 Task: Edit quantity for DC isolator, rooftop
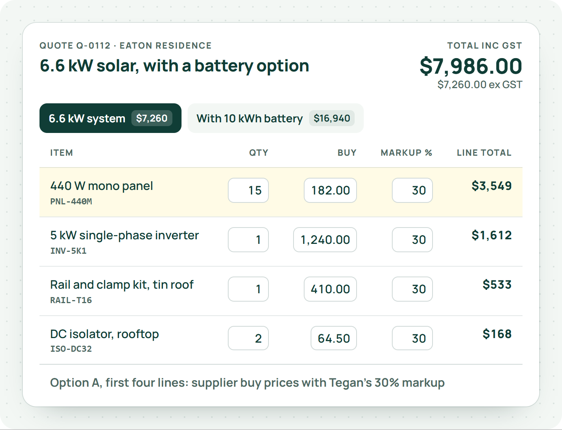point(248,338)
